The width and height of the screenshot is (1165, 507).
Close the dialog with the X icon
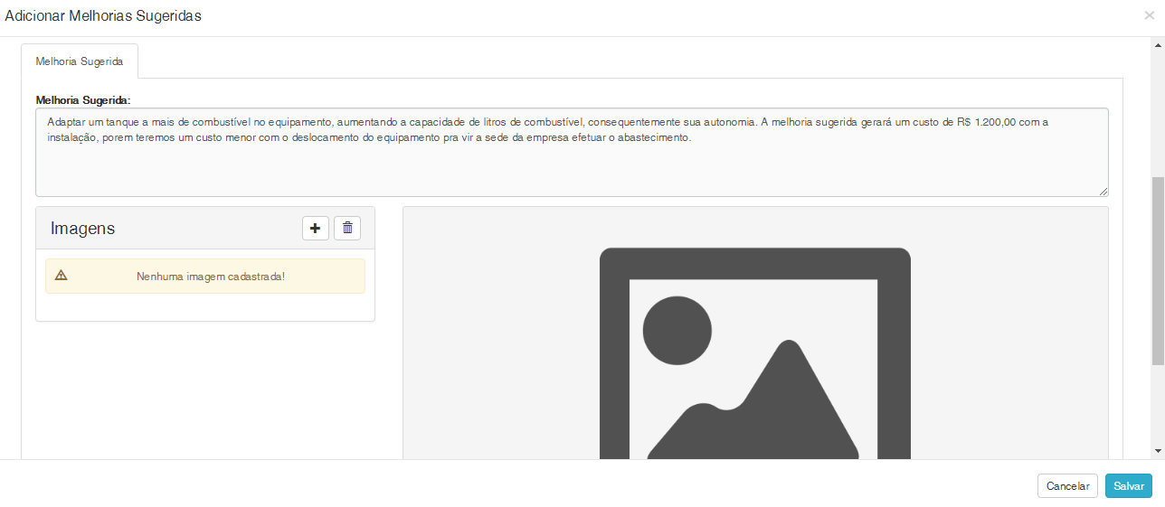(x=1150, y=15)
